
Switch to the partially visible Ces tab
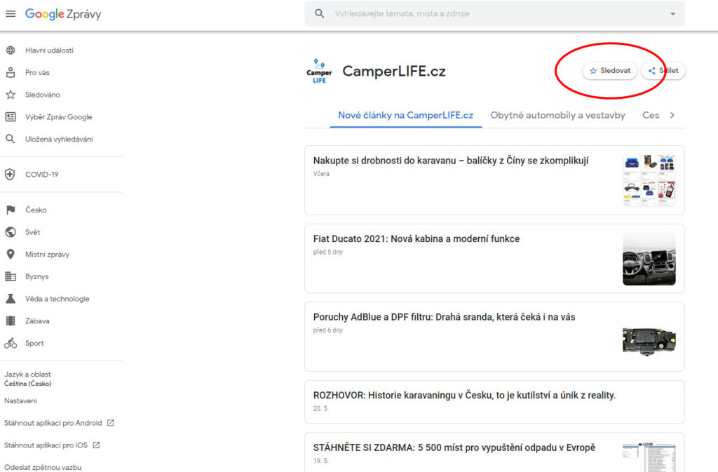[651, 115]
